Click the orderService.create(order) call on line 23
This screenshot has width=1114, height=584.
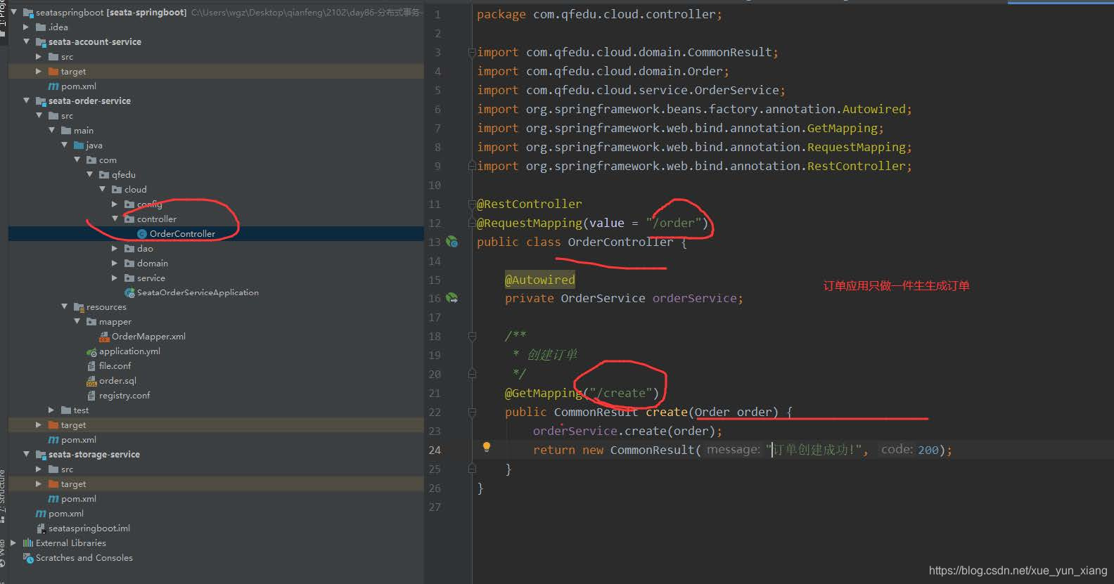tap(627, 431)
